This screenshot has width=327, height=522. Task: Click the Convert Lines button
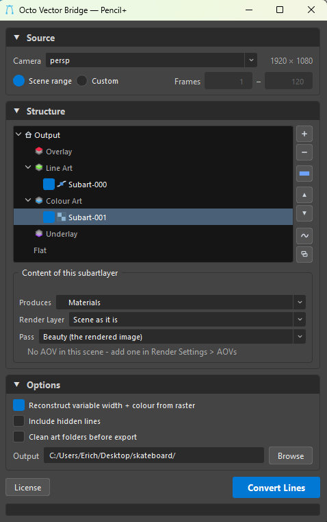pyautogui.click(x=276, y=488)
